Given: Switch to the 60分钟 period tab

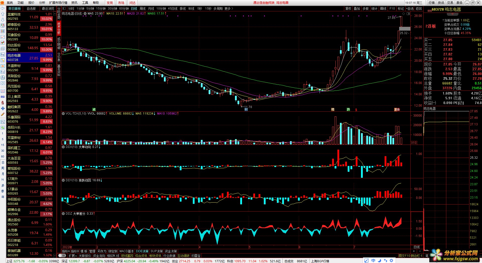Looking at the screenshot, I should pyautogui.click(x=124, y=9).
